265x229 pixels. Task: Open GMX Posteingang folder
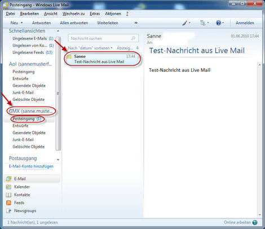pos(26,119)
